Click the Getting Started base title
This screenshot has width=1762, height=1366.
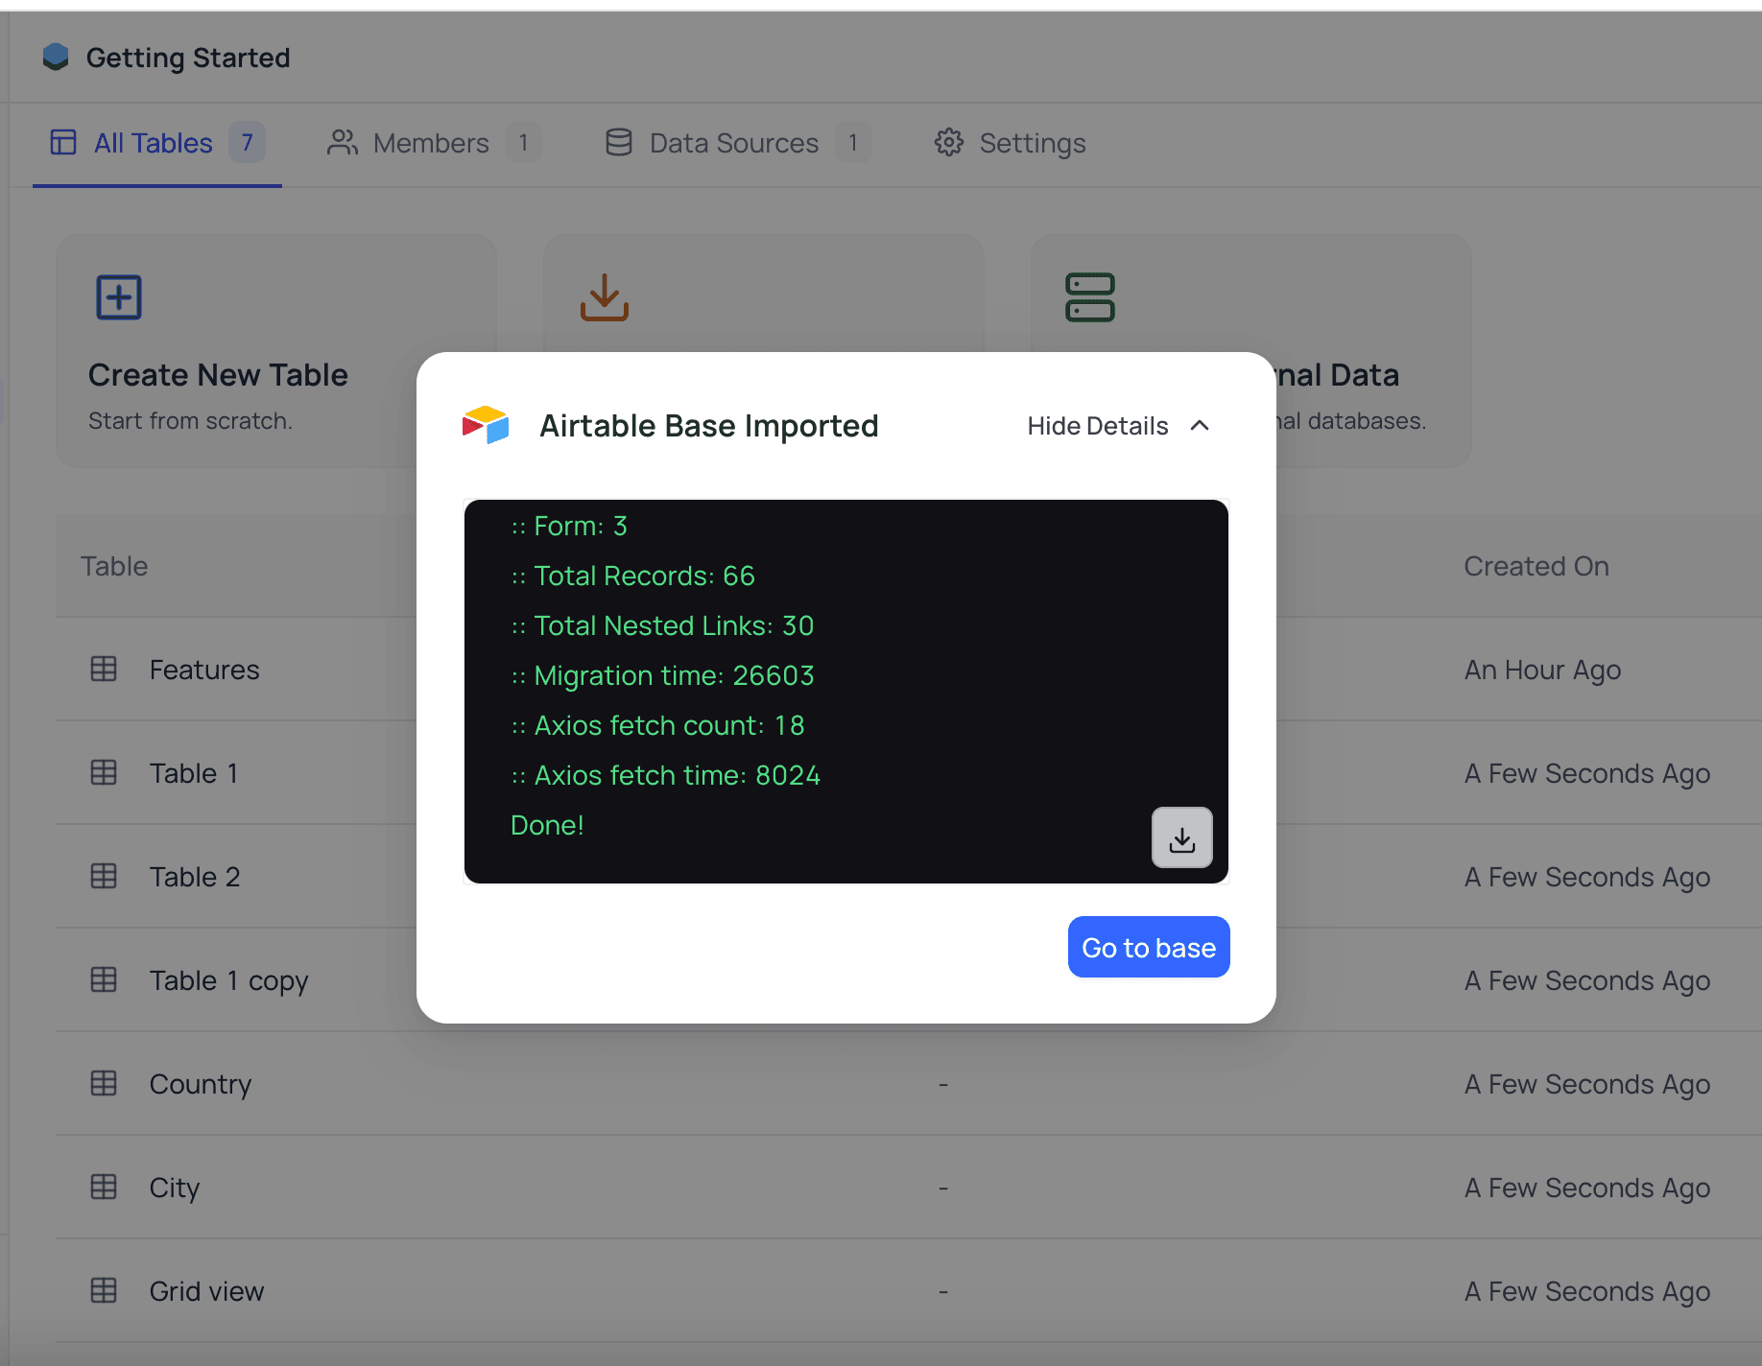click(x=188, y=58)
